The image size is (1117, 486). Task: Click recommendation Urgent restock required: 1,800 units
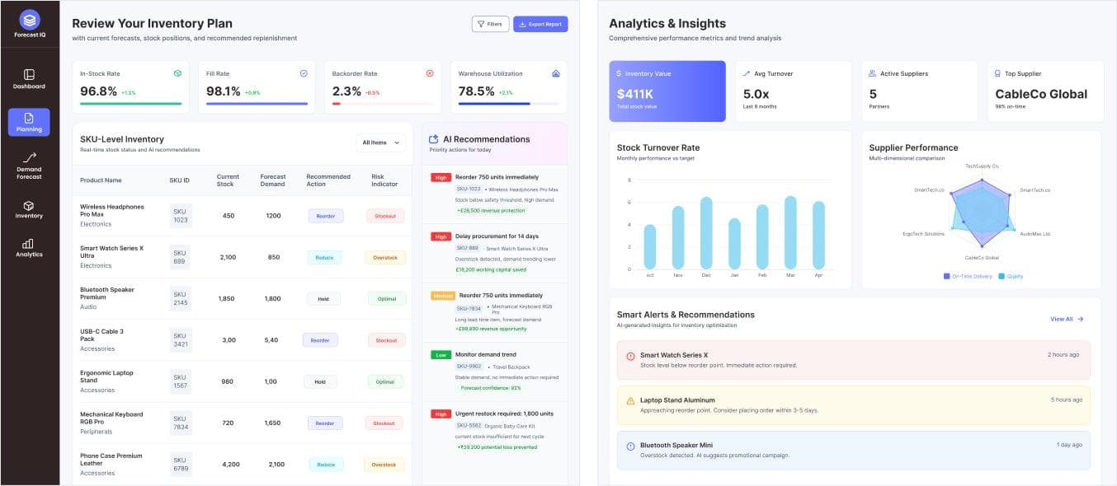tap(494, 430)
